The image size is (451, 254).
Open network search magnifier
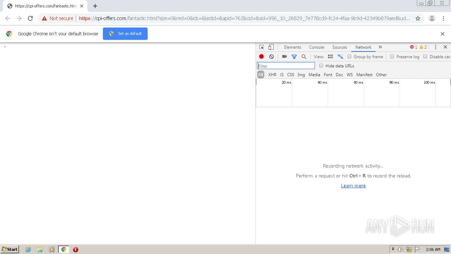click(304, 56)
